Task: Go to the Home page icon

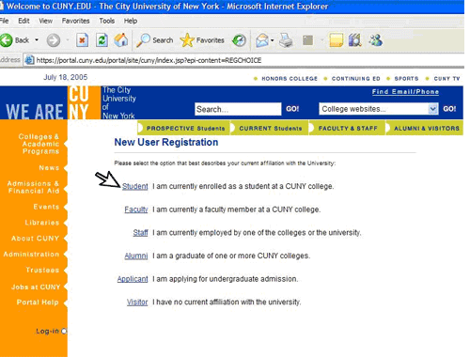Action: tap(121, 40)
